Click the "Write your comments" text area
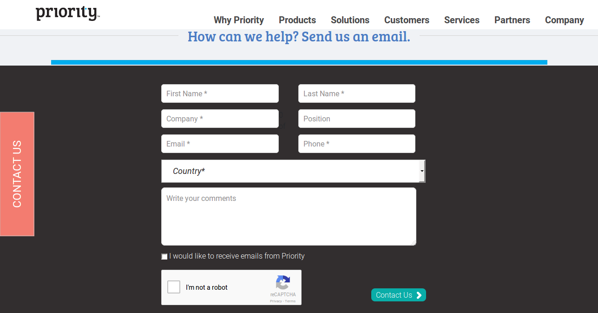The image size is (598, 313). pos(288,216)
